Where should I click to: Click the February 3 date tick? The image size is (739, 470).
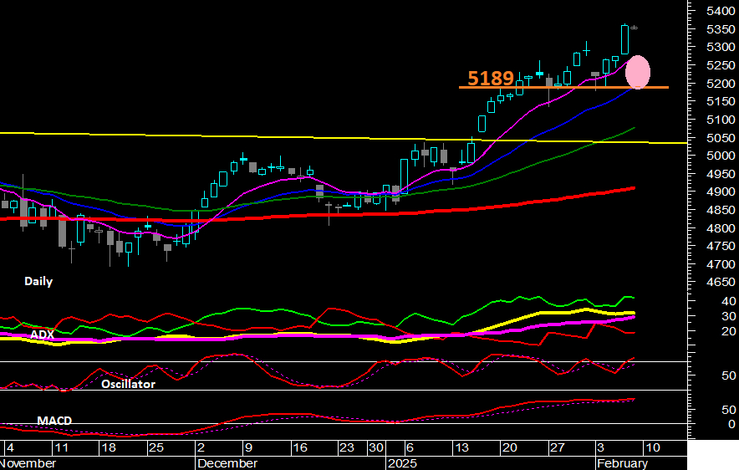[600, 447]
